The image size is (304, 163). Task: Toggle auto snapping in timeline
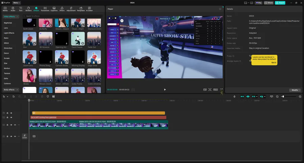(248, 96)
